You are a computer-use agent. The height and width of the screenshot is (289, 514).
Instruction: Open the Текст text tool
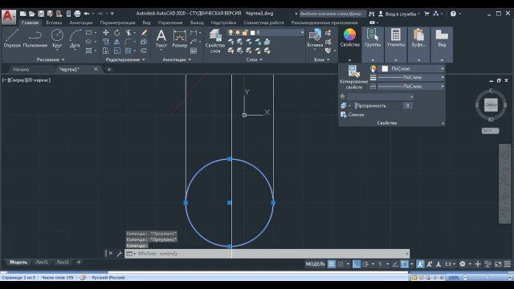click(x=161, y=39)
